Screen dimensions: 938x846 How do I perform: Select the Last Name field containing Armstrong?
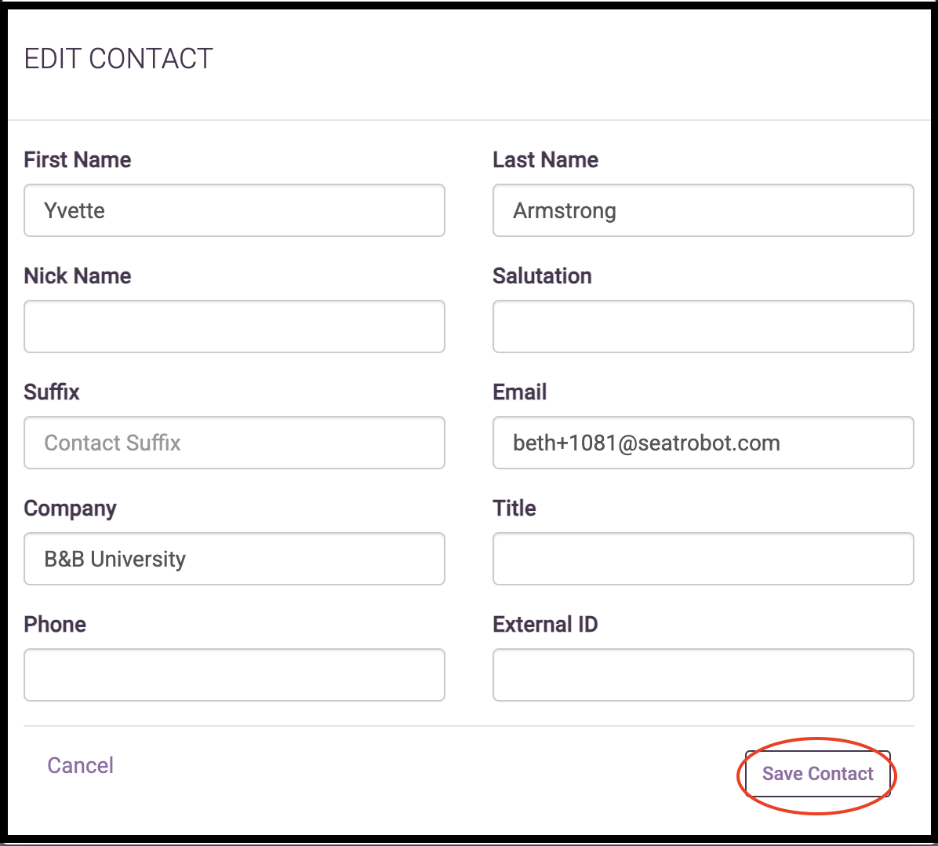[703, 210]
